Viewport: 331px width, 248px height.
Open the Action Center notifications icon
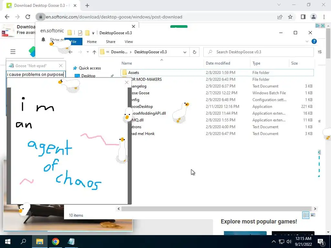pyautogui.click(x=320, y=242)
